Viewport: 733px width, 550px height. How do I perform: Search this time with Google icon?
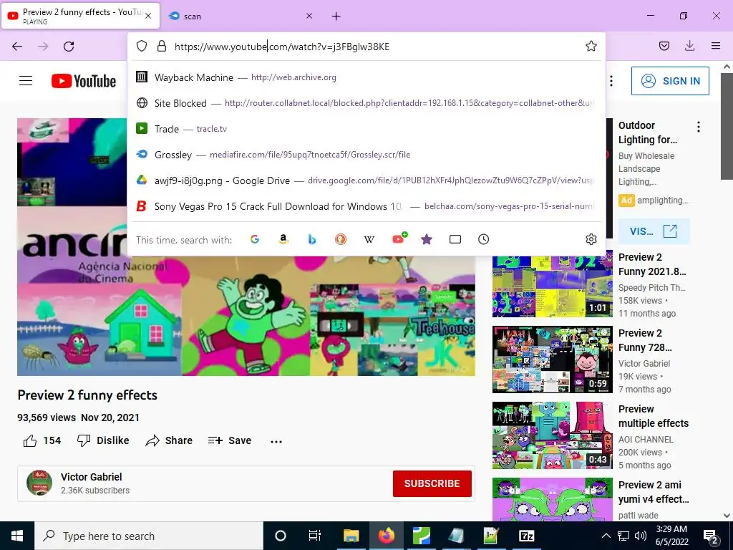(255, 239)
